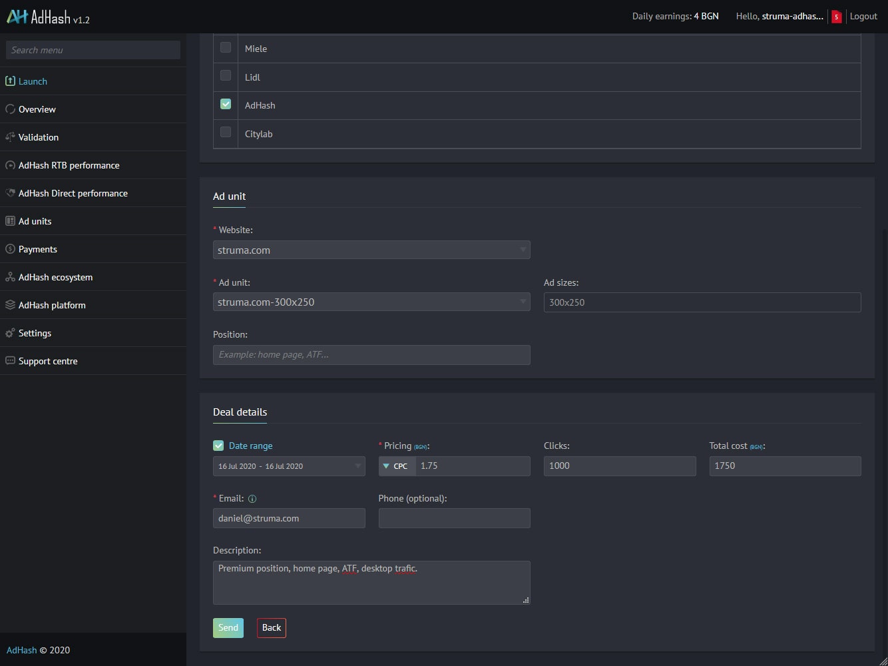Open the CPC pricing type dropdown
The height and width of the screenshot is (666, 888).
pos(397,466)
